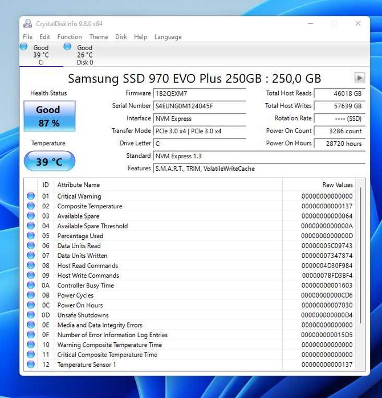Select the Unsafe Shutdowns attribute name

(x=83, y=315)
